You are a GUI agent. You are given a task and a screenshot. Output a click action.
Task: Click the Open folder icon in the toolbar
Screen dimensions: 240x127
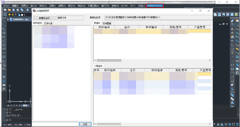click(9, 10)
